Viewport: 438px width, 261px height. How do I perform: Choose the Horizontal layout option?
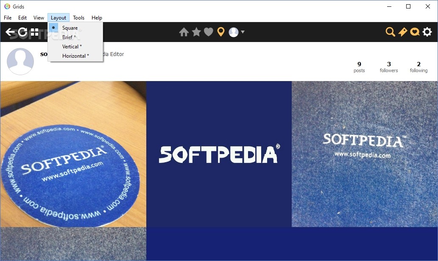(75, 56)
